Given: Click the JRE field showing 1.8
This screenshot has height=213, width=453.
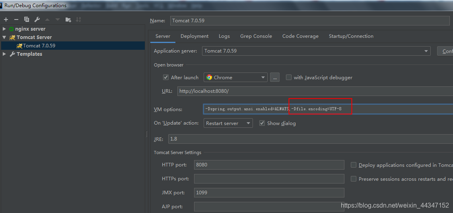Looking at the screenshot, I should [311, 139].
